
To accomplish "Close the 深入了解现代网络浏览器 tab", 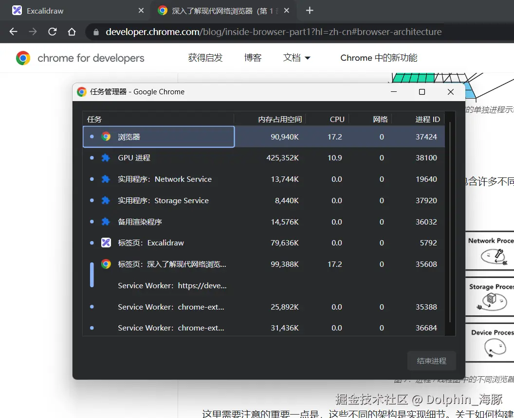I will (287, 11).
